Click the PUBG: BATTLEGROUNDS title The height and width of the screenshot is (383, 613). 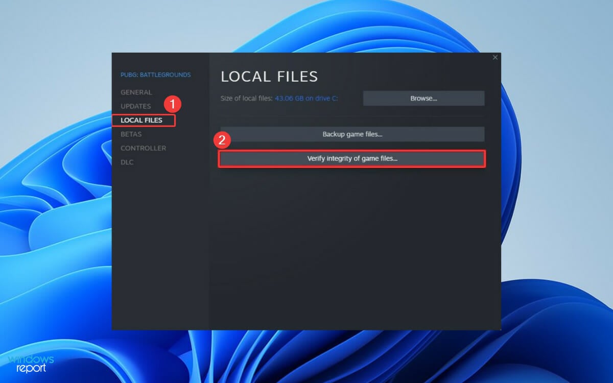(x=155, y=75)
